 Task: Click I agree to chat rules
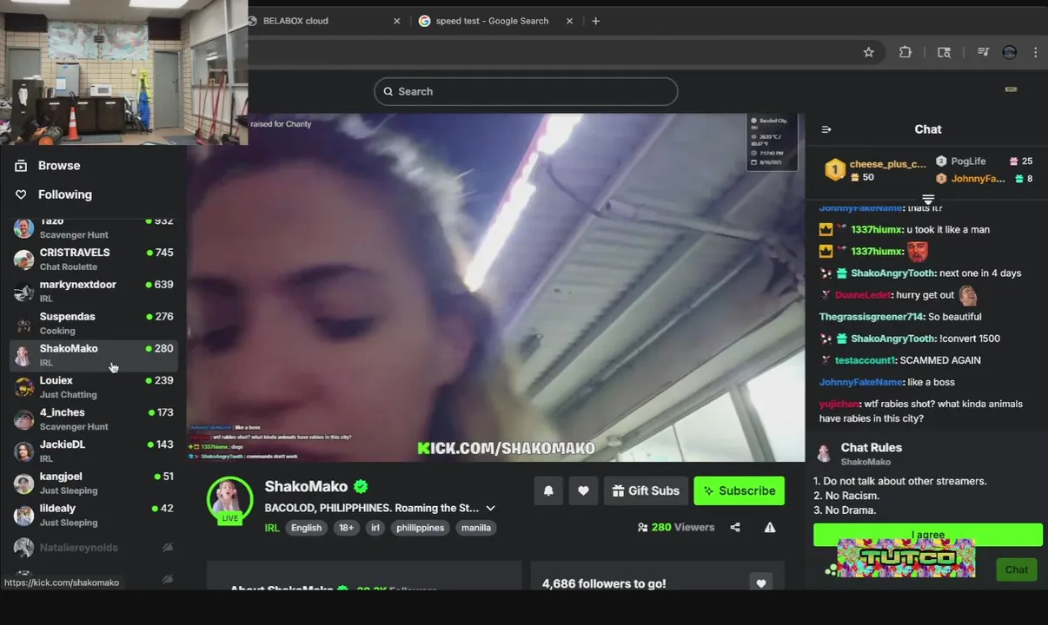(x=928, y=535)
